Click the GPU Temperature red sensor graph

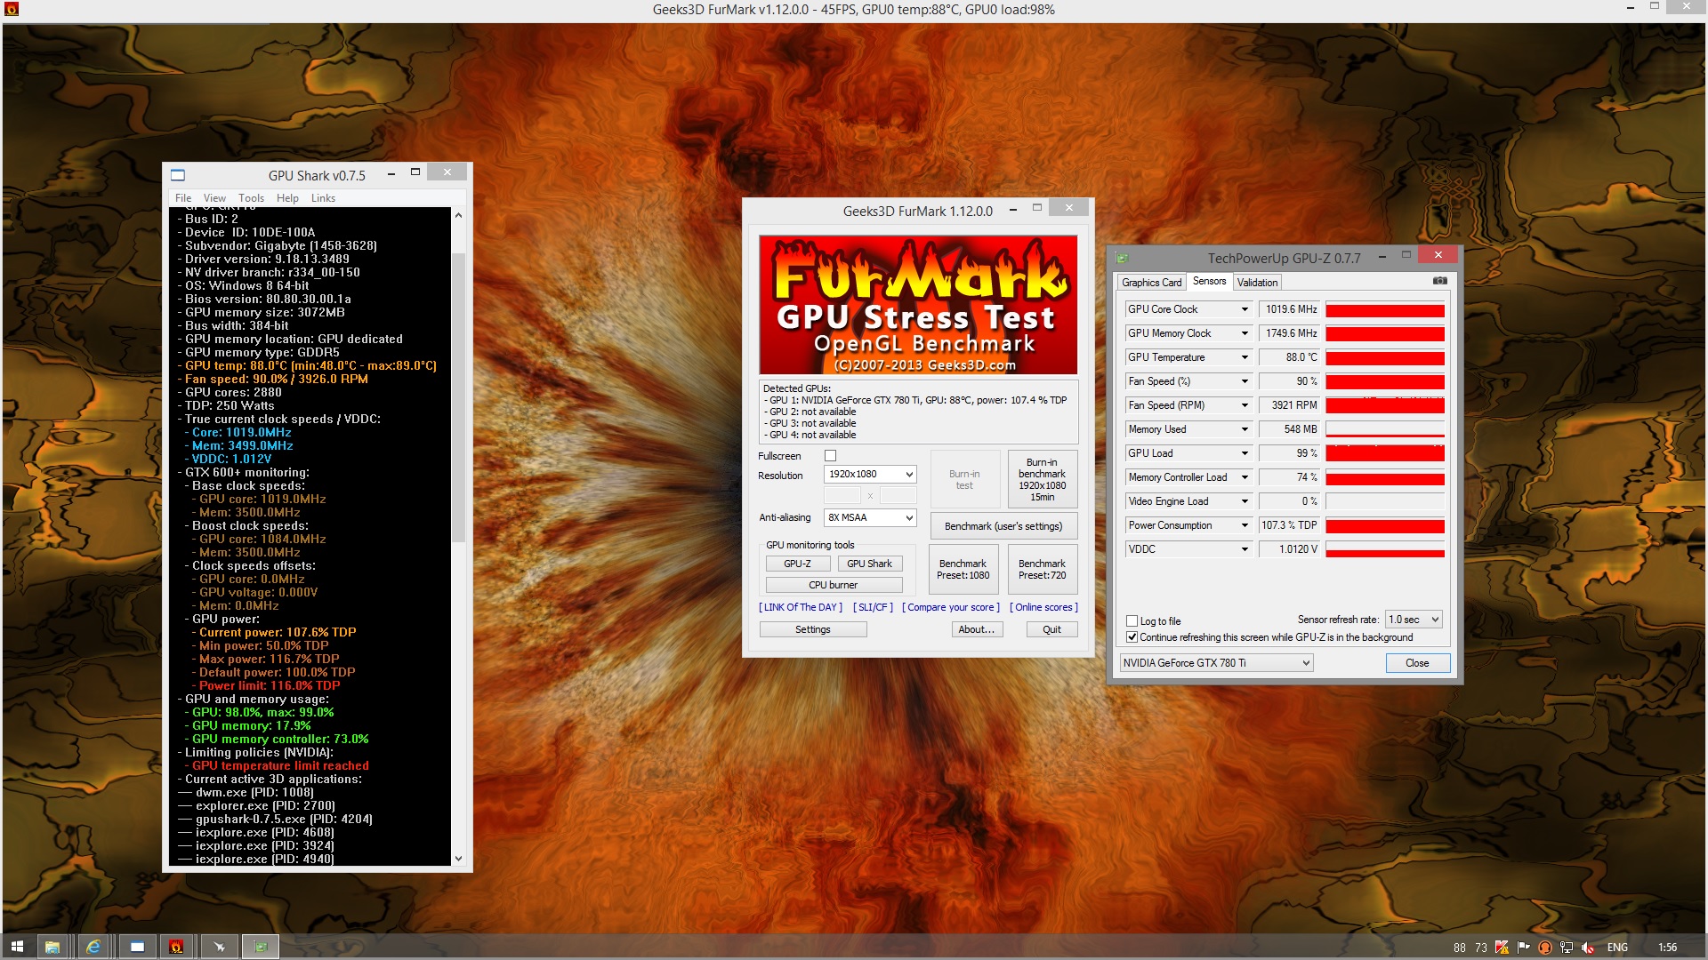pyautogui.click(x=1384, y=357)
